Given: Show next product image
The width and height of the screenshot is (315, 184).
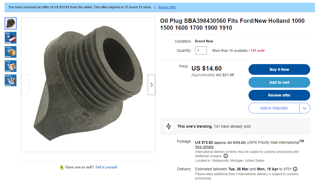Looking at the screenshot, I should click(151, 85).
